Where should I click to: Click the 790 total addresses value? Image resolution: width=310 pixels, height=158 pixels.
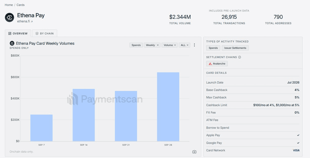pos(278,17)
